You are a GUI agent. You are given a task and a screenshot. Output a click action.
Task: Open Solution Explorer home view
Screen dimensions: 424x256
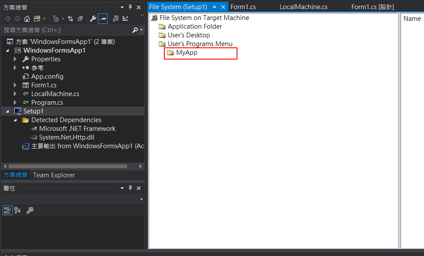27,19
